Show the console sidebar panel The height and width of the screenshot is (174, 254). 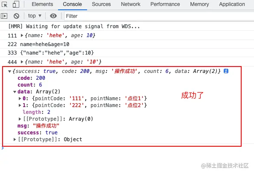pos(4,16)
